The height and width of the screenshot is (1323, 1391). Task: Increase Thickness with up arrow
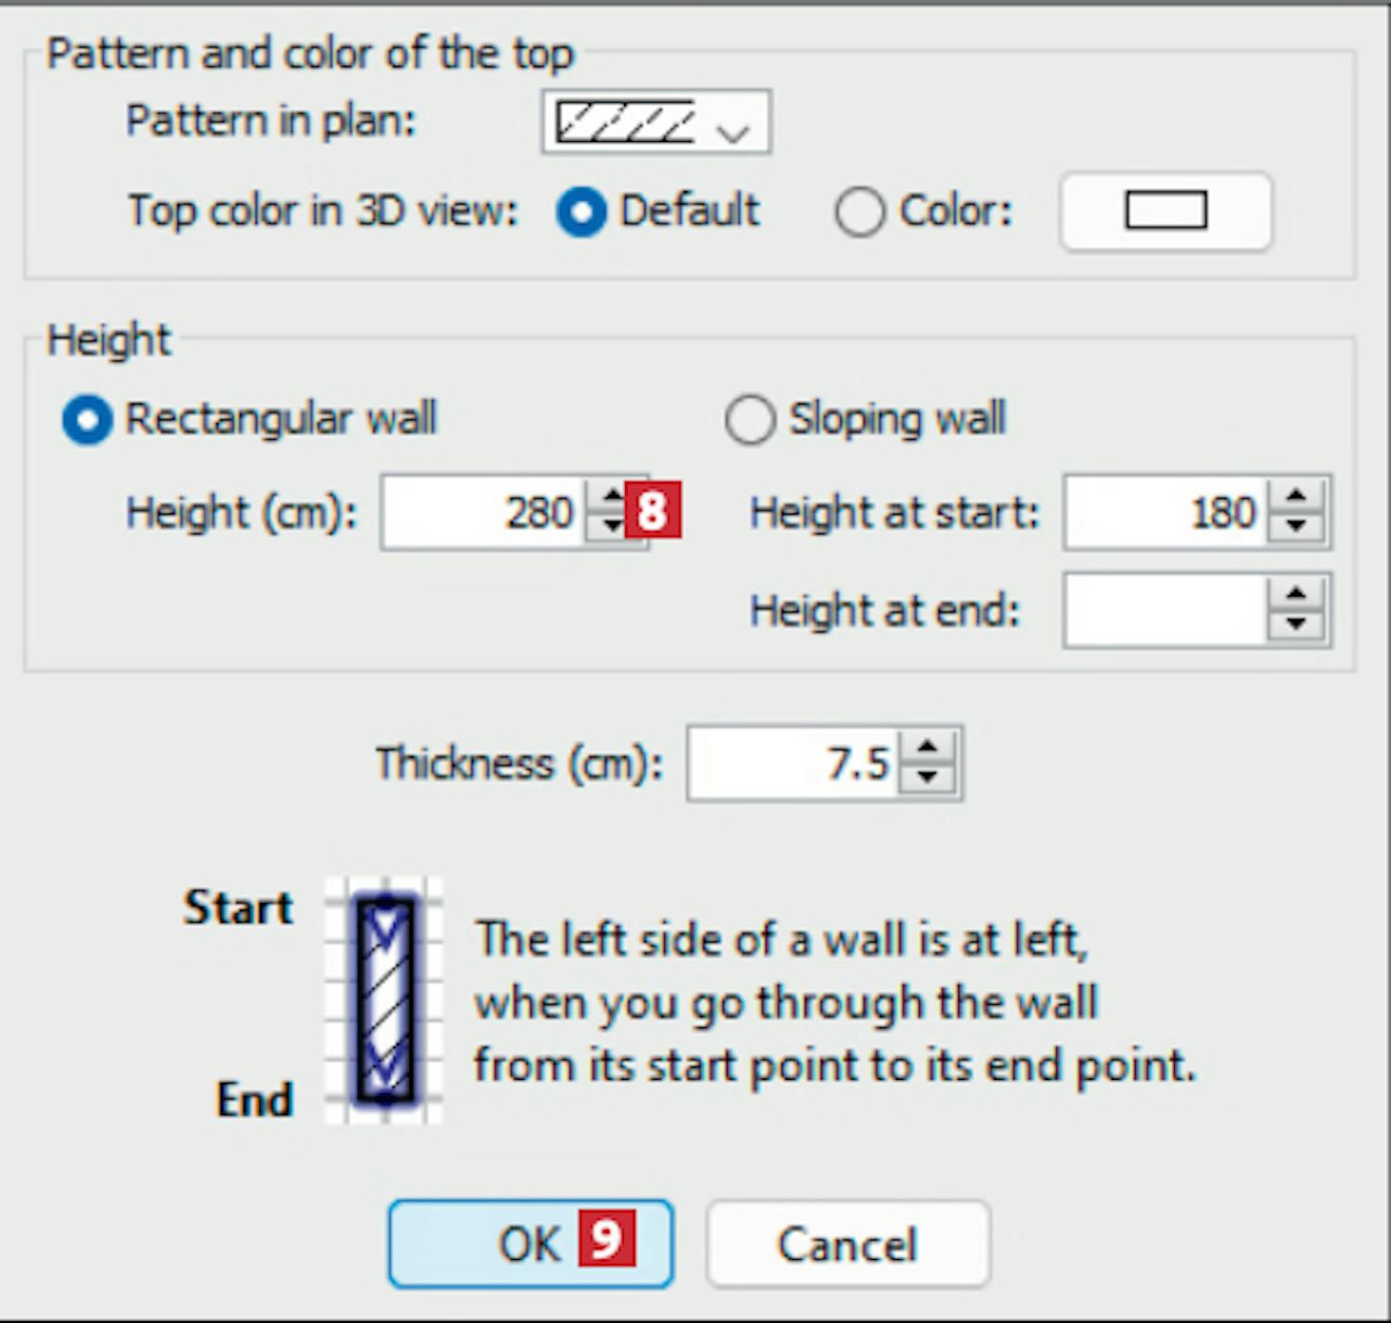(x=927, y=748)
